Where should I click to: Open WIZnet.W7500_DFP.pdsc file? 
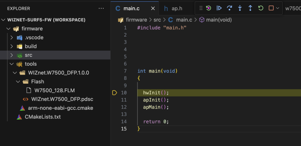point(62,99)
